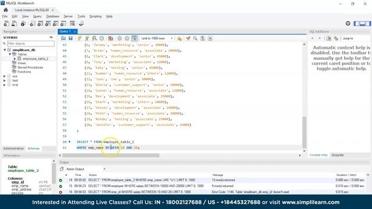Click Create new table toolbar icon

pyautogui.click(x=40, y=23)
